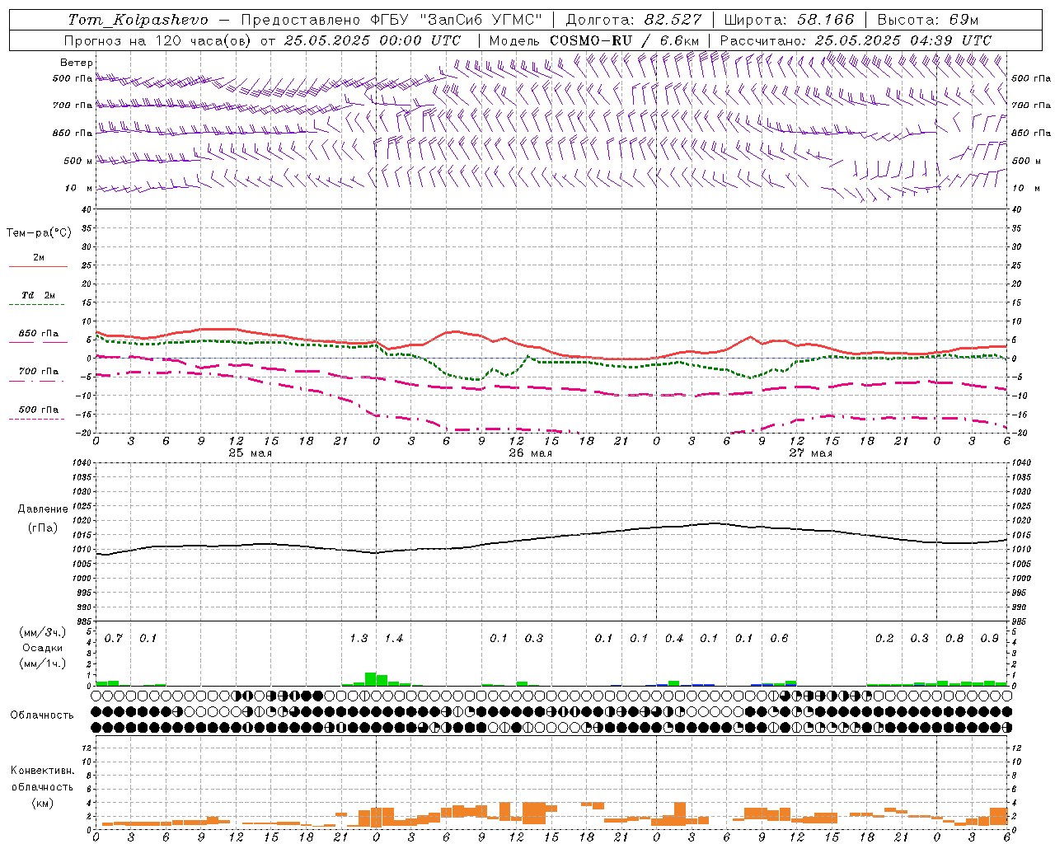1055x844 pixels.
Task: Click the 1.3 precipitation amount
Action: click(359, 639)
